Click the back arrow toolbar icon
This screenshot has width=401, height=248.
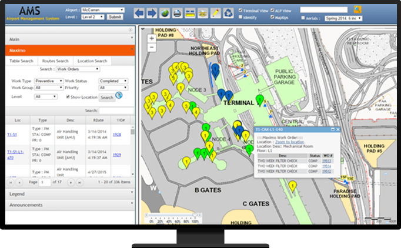(139, 12)
